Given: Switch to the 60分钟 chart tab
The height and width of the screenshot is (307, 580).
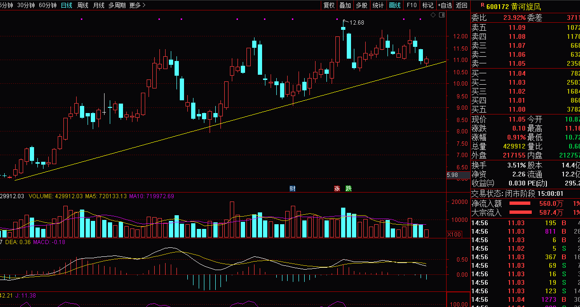Looking at the screenshot, I should (x=48, y=5).
